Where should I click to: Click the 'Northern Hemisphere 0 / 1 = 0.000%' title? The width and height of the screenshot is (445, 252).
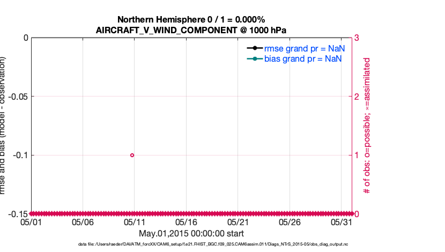click(191, 20)
